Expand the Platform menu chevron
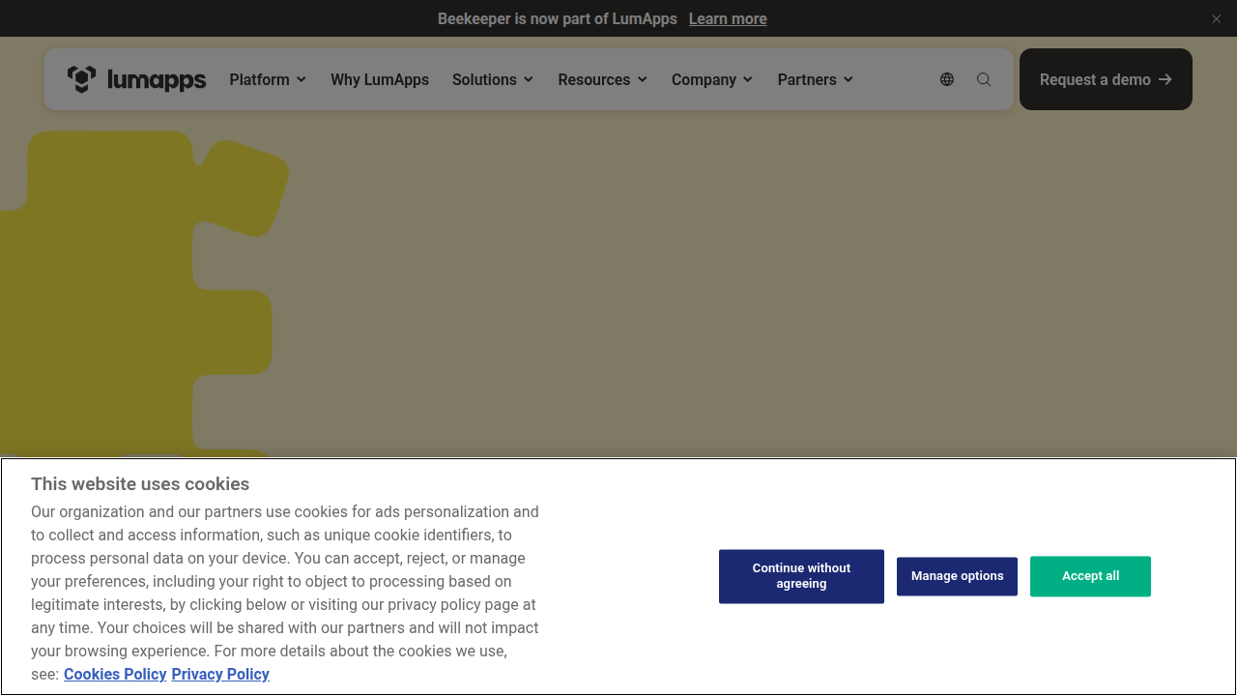Viewport: 1237px width, 696px height. [302, 79]
